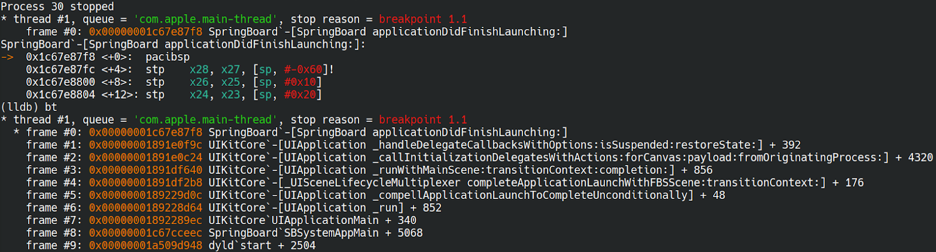Click the 'bt' command text

51,107
